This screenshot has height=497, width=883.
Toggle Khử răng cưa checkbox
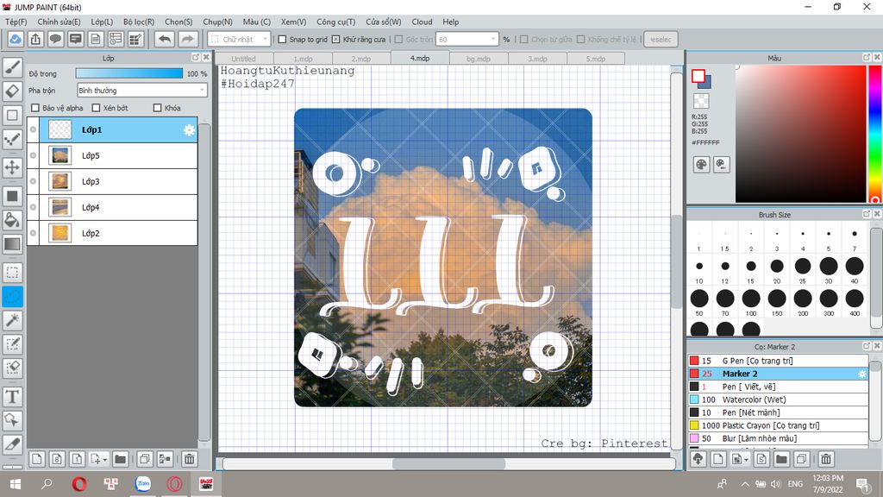click(x=335, y=40)
